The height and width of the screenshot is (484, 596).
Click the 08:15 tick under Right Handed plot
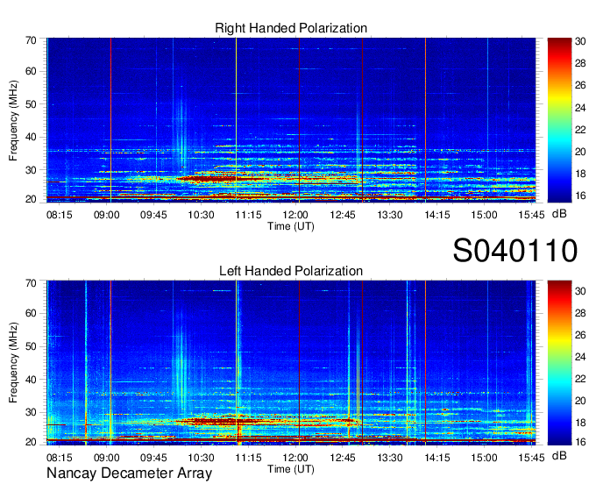coord(60,215)
